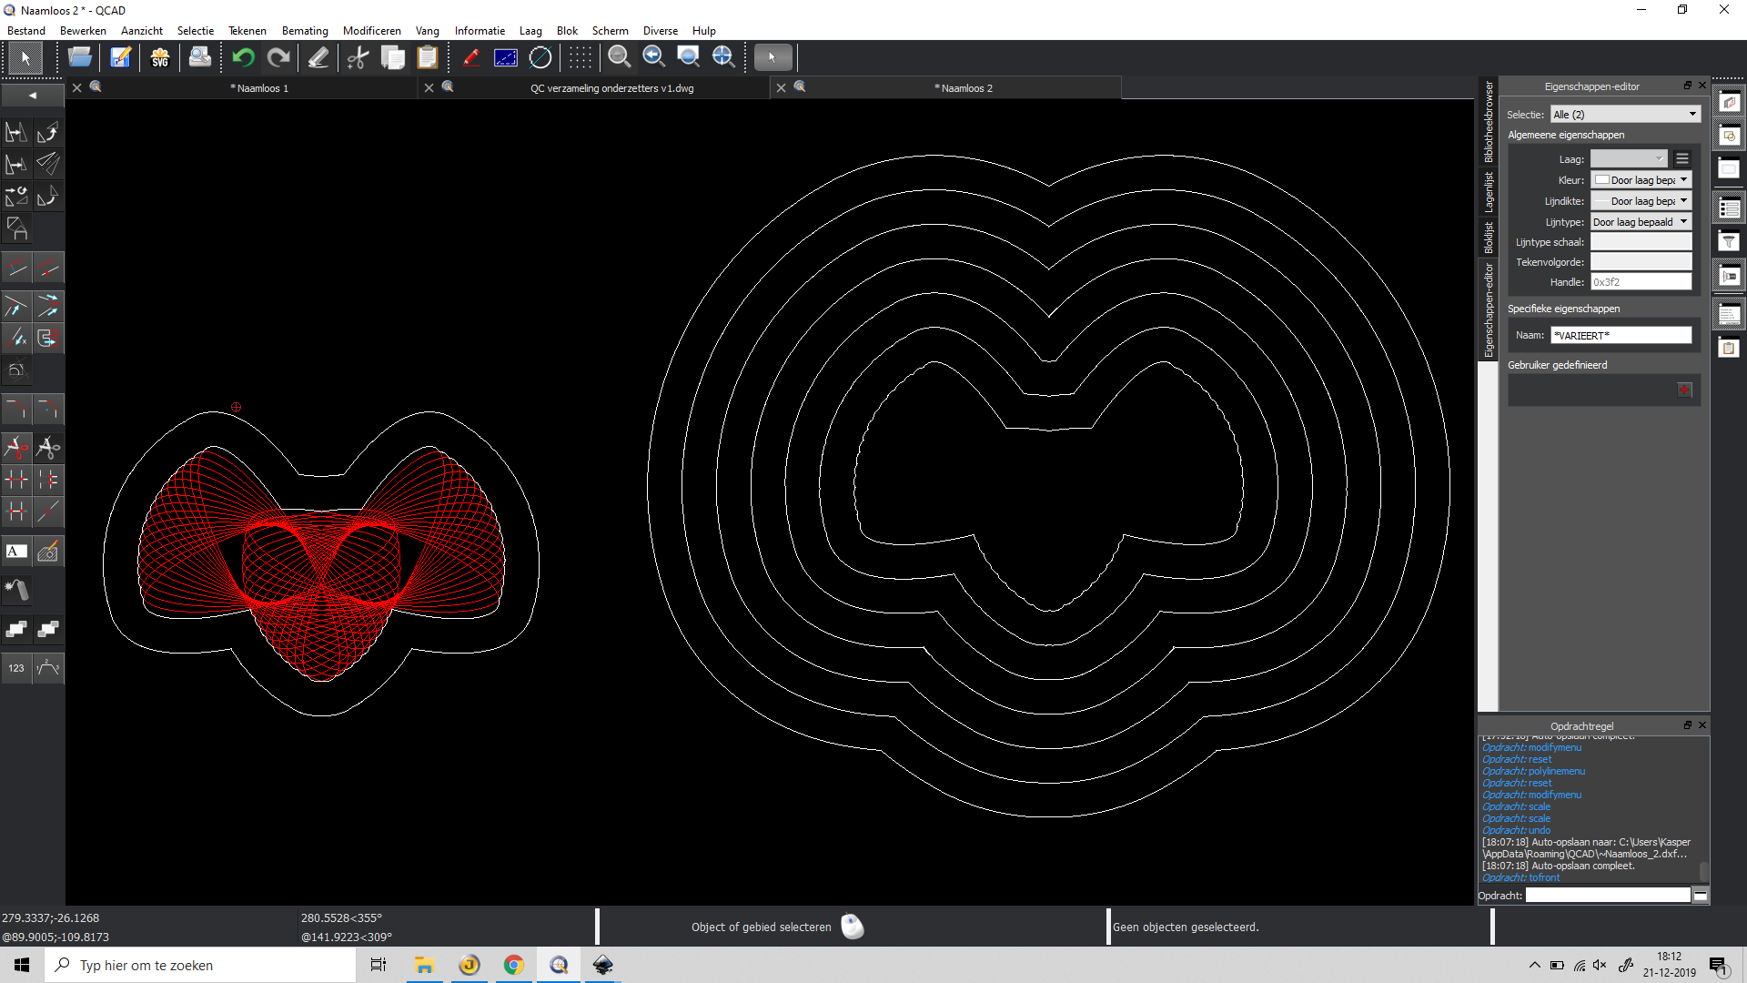
Task: Add a custom property with plus button
Action: click(x=1684, y=390)
